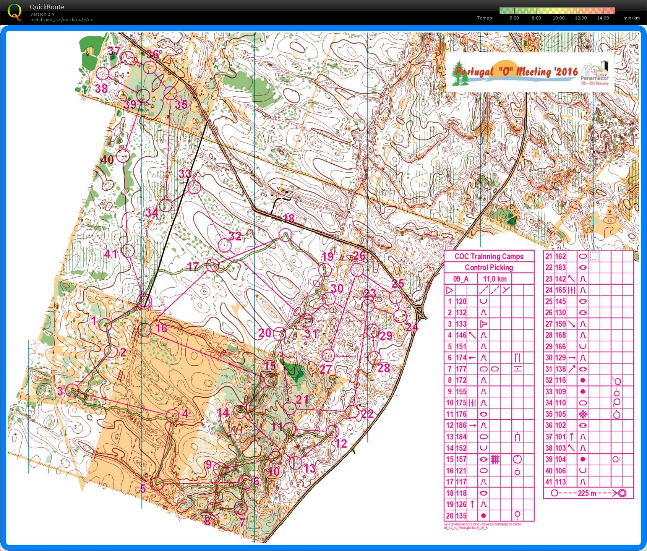This screenshot has height=551, width=647.
Task: Click the min/km unit label
Action: [x=631, y=18]
